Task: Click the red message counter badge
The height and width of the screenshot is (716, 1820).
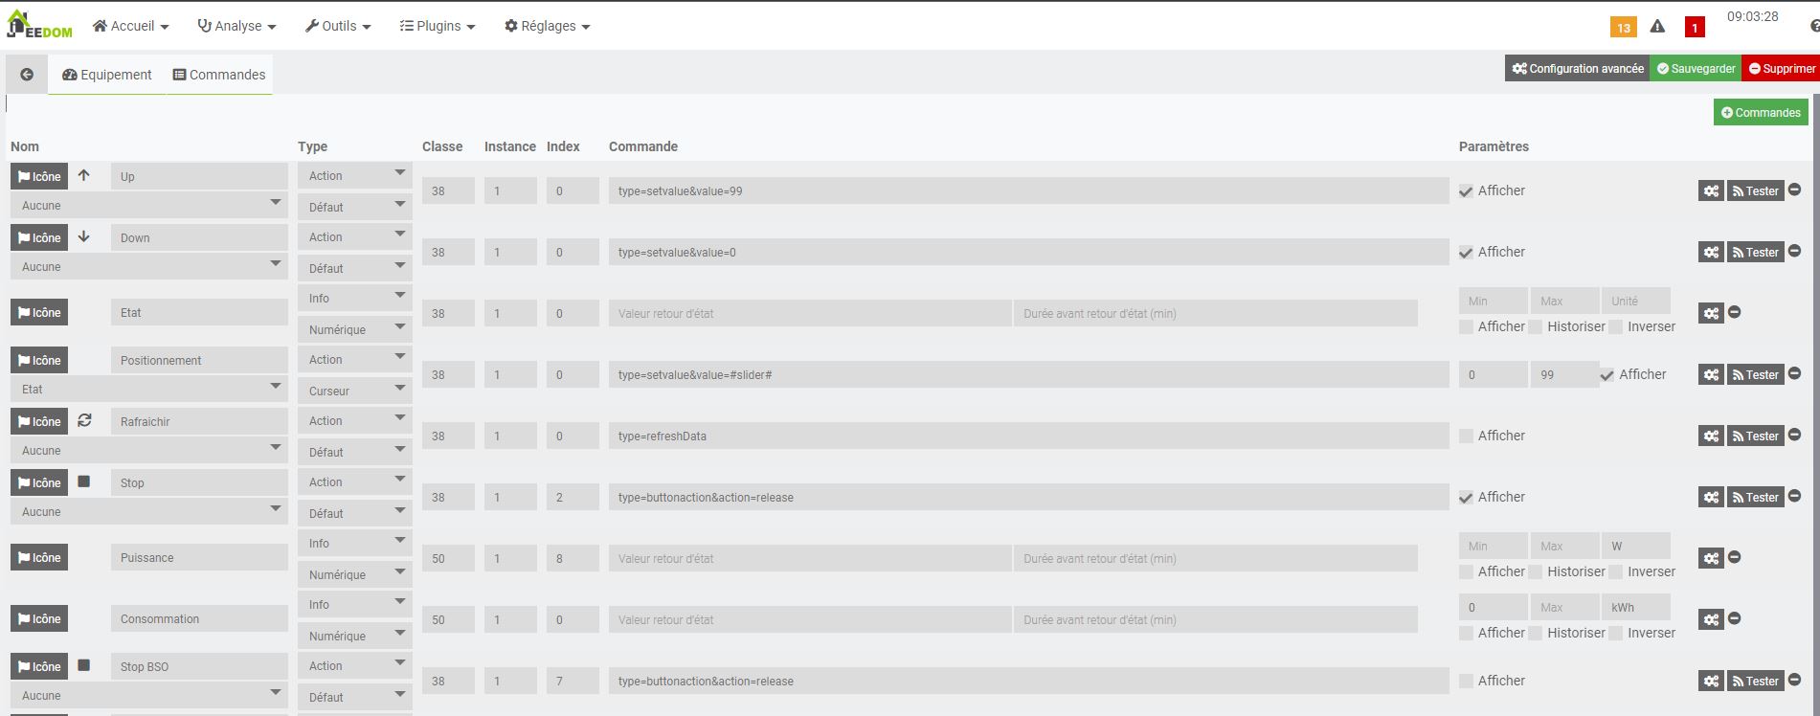Action: pos(1694,28)
